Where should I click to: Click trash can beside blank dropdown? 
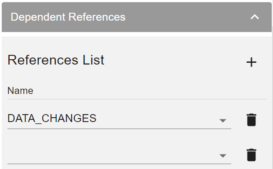coord(251,155)
